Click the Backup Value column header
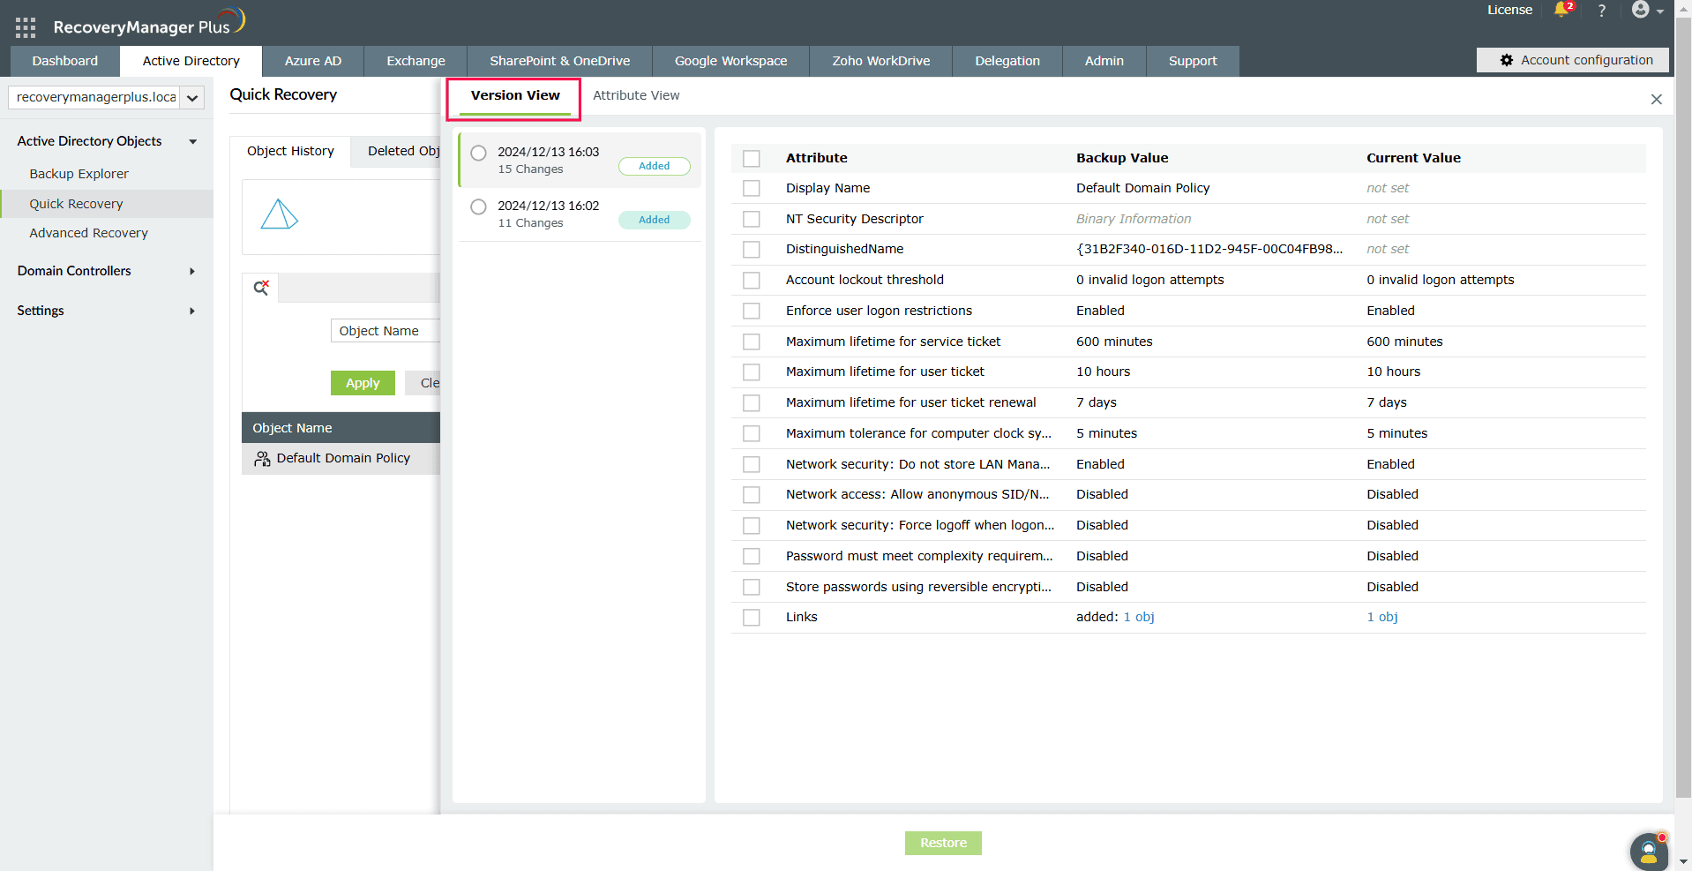The width and height of the screenshot is (1692, 871). pos(1122,158)
